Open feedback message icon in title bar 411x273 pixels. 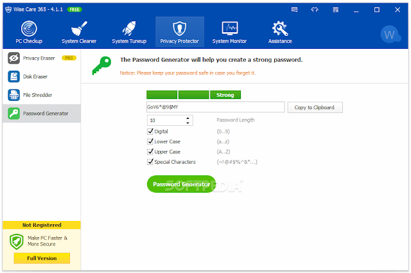click(x=294, y=10)
